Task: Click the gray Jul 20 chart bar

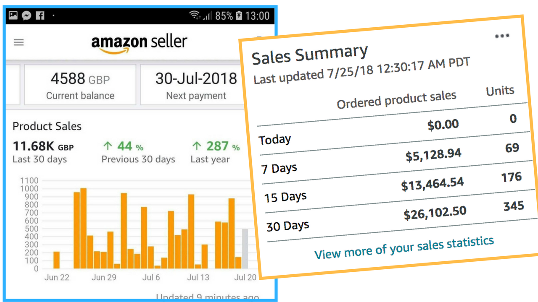Action: (x=245, y=249)
